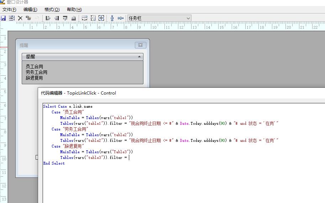The height and width of the screenshot is (203, 325).
Task: Click the Case "劳务工合同" code line
Action: point(70,129)
